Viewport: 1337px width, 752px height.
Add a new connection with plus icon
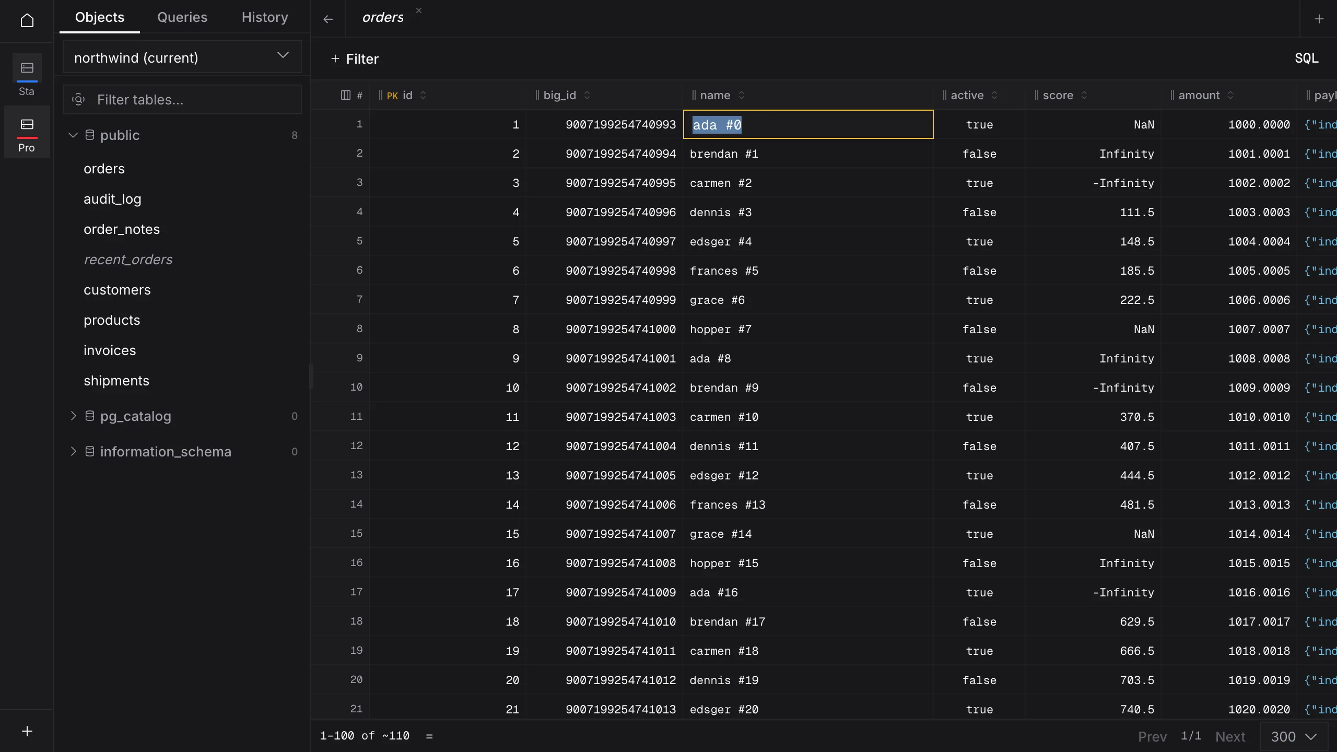[x=27, y=731]
